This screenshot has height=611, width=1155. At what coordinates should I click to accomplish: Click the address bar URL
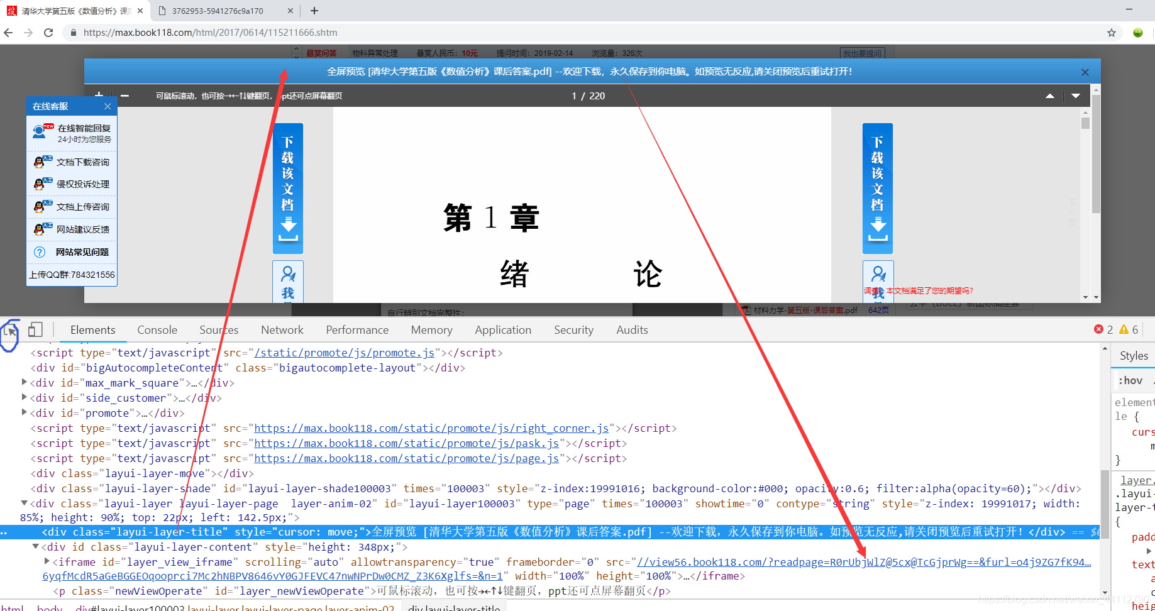tap(210, 33)
